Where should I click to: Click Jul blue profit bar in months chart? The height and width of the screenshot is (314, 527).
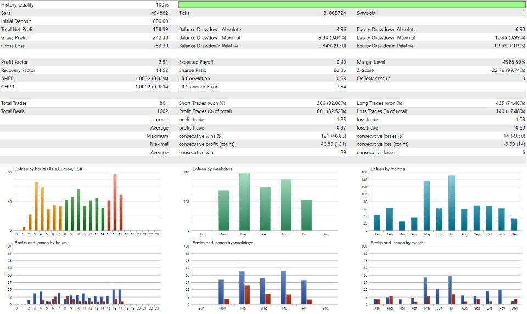(x=450, y=290)
